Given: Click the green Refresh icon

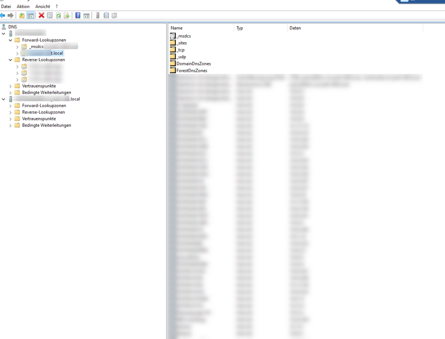Looking at the screenshot, I should pos(58,16).
